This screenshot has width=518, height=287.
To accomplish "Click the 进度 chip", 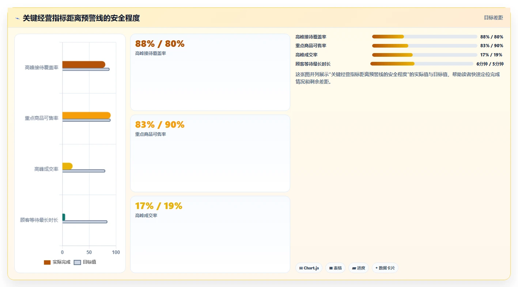I will (x=359, y=268).
